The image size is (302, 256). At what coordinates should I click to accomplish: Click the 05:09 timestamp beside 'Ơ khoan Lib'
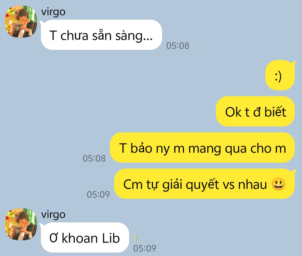tap(145, 248)
